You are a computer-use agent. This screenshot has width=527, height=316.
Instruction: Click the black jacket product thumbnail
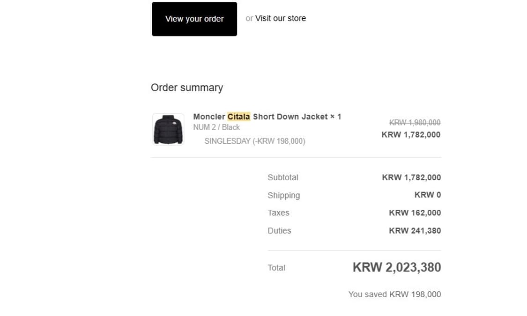168,129
